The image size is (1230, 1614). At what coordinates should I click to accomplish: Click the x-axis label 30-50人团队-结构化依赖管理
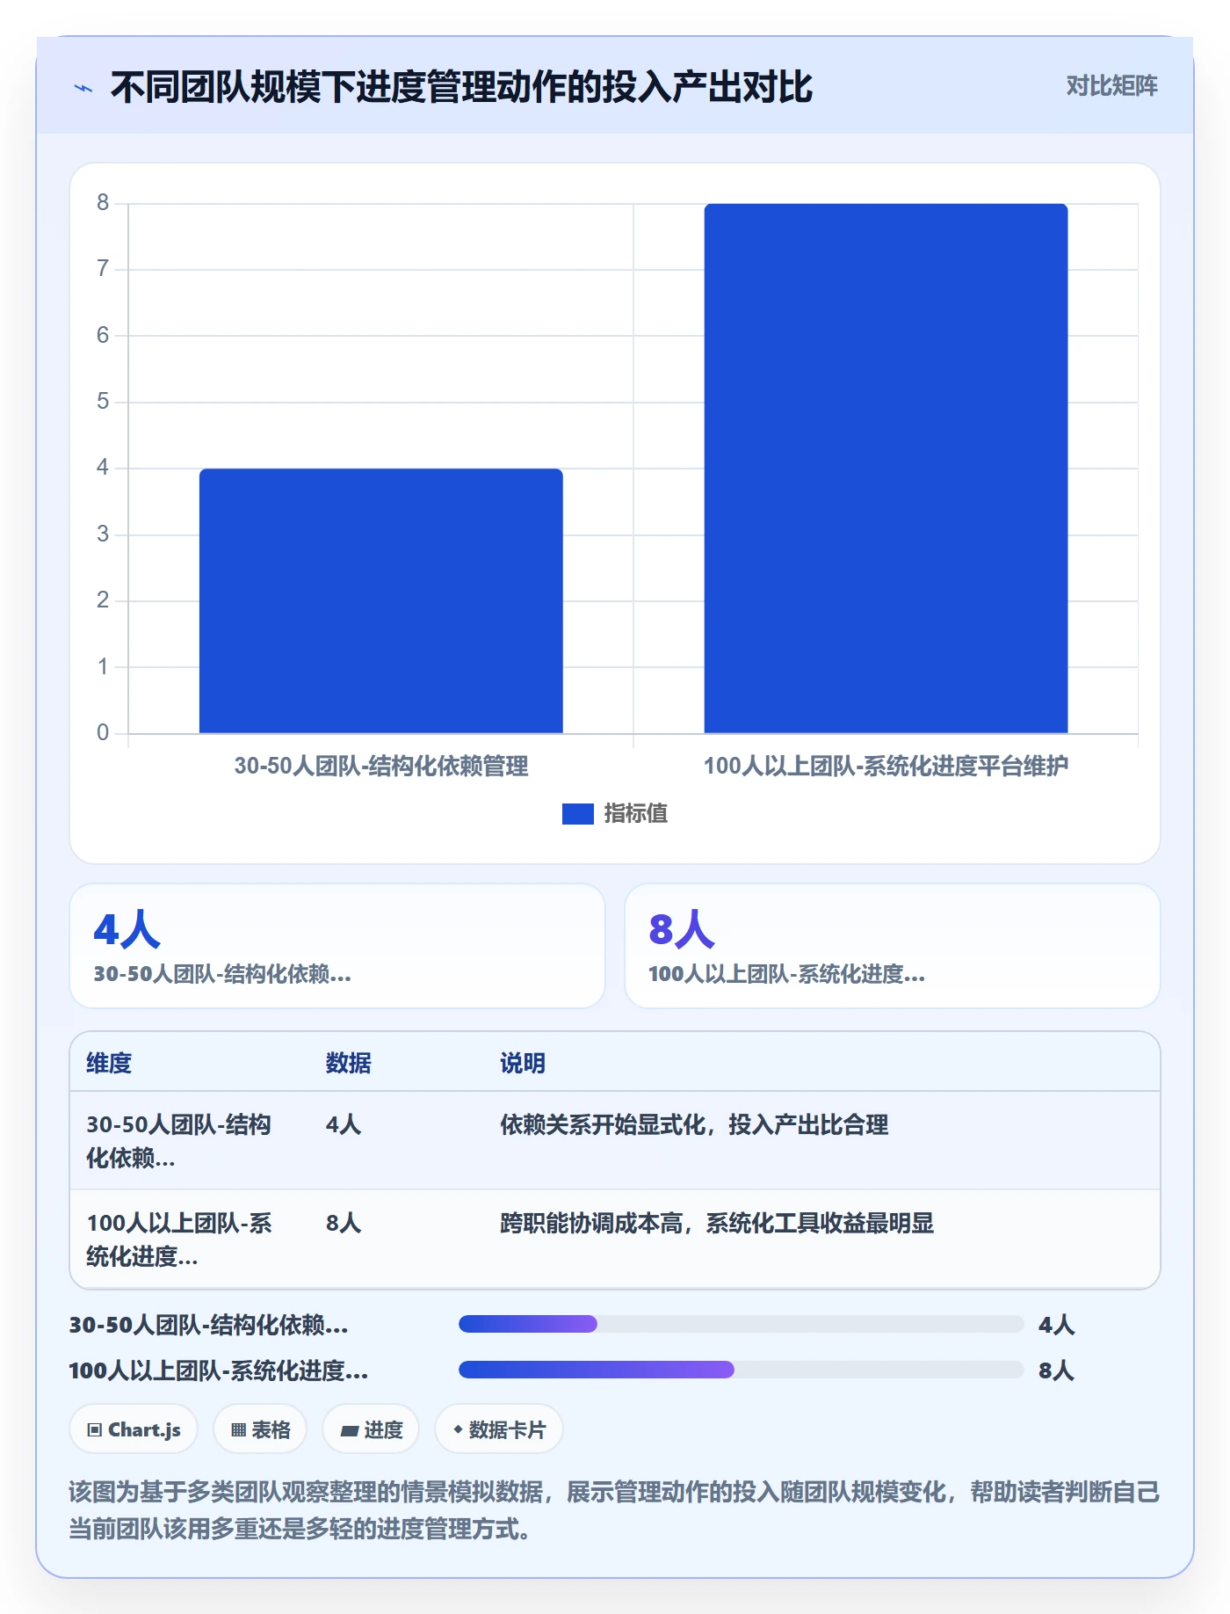point(381,766)
